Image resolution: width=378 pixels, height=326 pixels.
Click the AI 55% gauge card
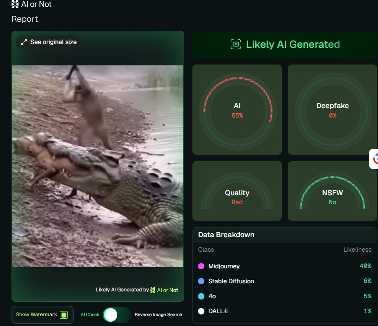[237, 110]
